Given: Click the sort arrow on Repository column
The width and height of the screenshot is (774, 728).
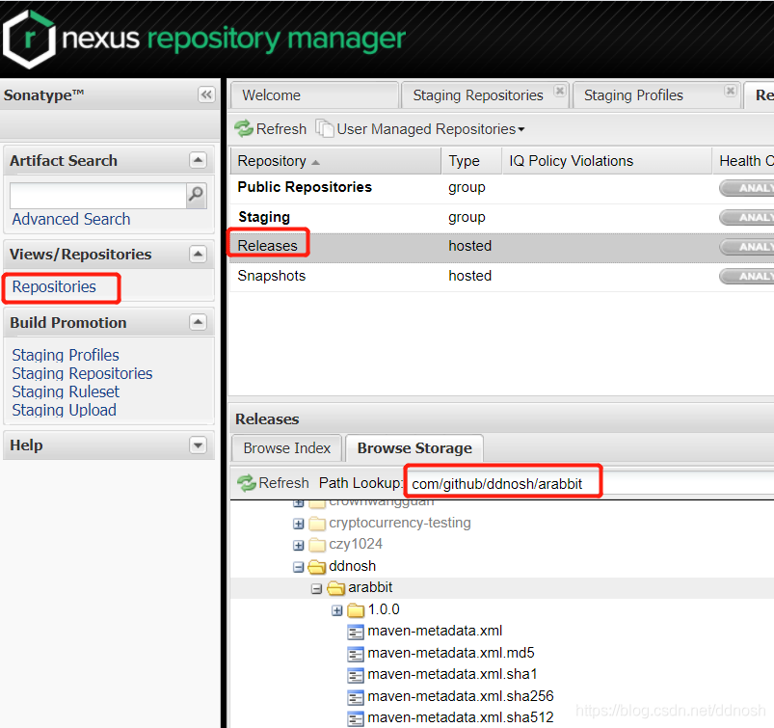Looking at the screenshot, I should pos(316,162).
